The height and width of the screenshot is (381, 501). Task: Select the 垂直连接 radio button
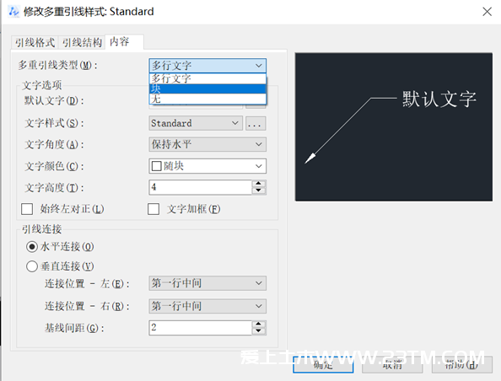click(32, 266)
